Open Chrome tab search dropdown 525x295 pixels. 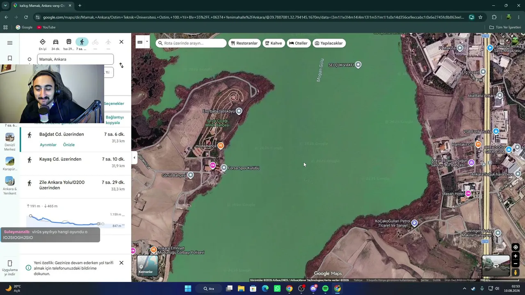pyautogui.click(x=5, y=6)
